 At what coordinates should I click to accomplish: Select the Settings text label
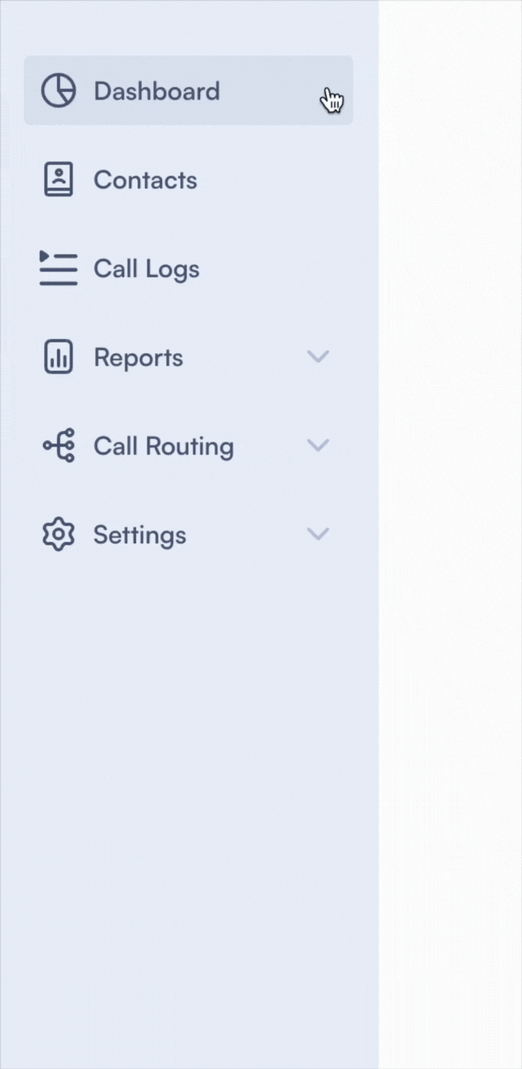tap(140, 534)
